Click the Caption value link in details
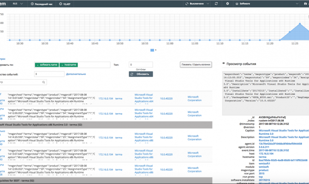Screen dimensions: 309x184 (x=284, y=132)
